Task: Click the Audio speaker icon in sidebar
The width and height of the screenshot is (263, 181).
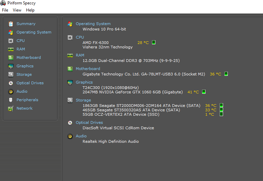Action: point(11,91)
